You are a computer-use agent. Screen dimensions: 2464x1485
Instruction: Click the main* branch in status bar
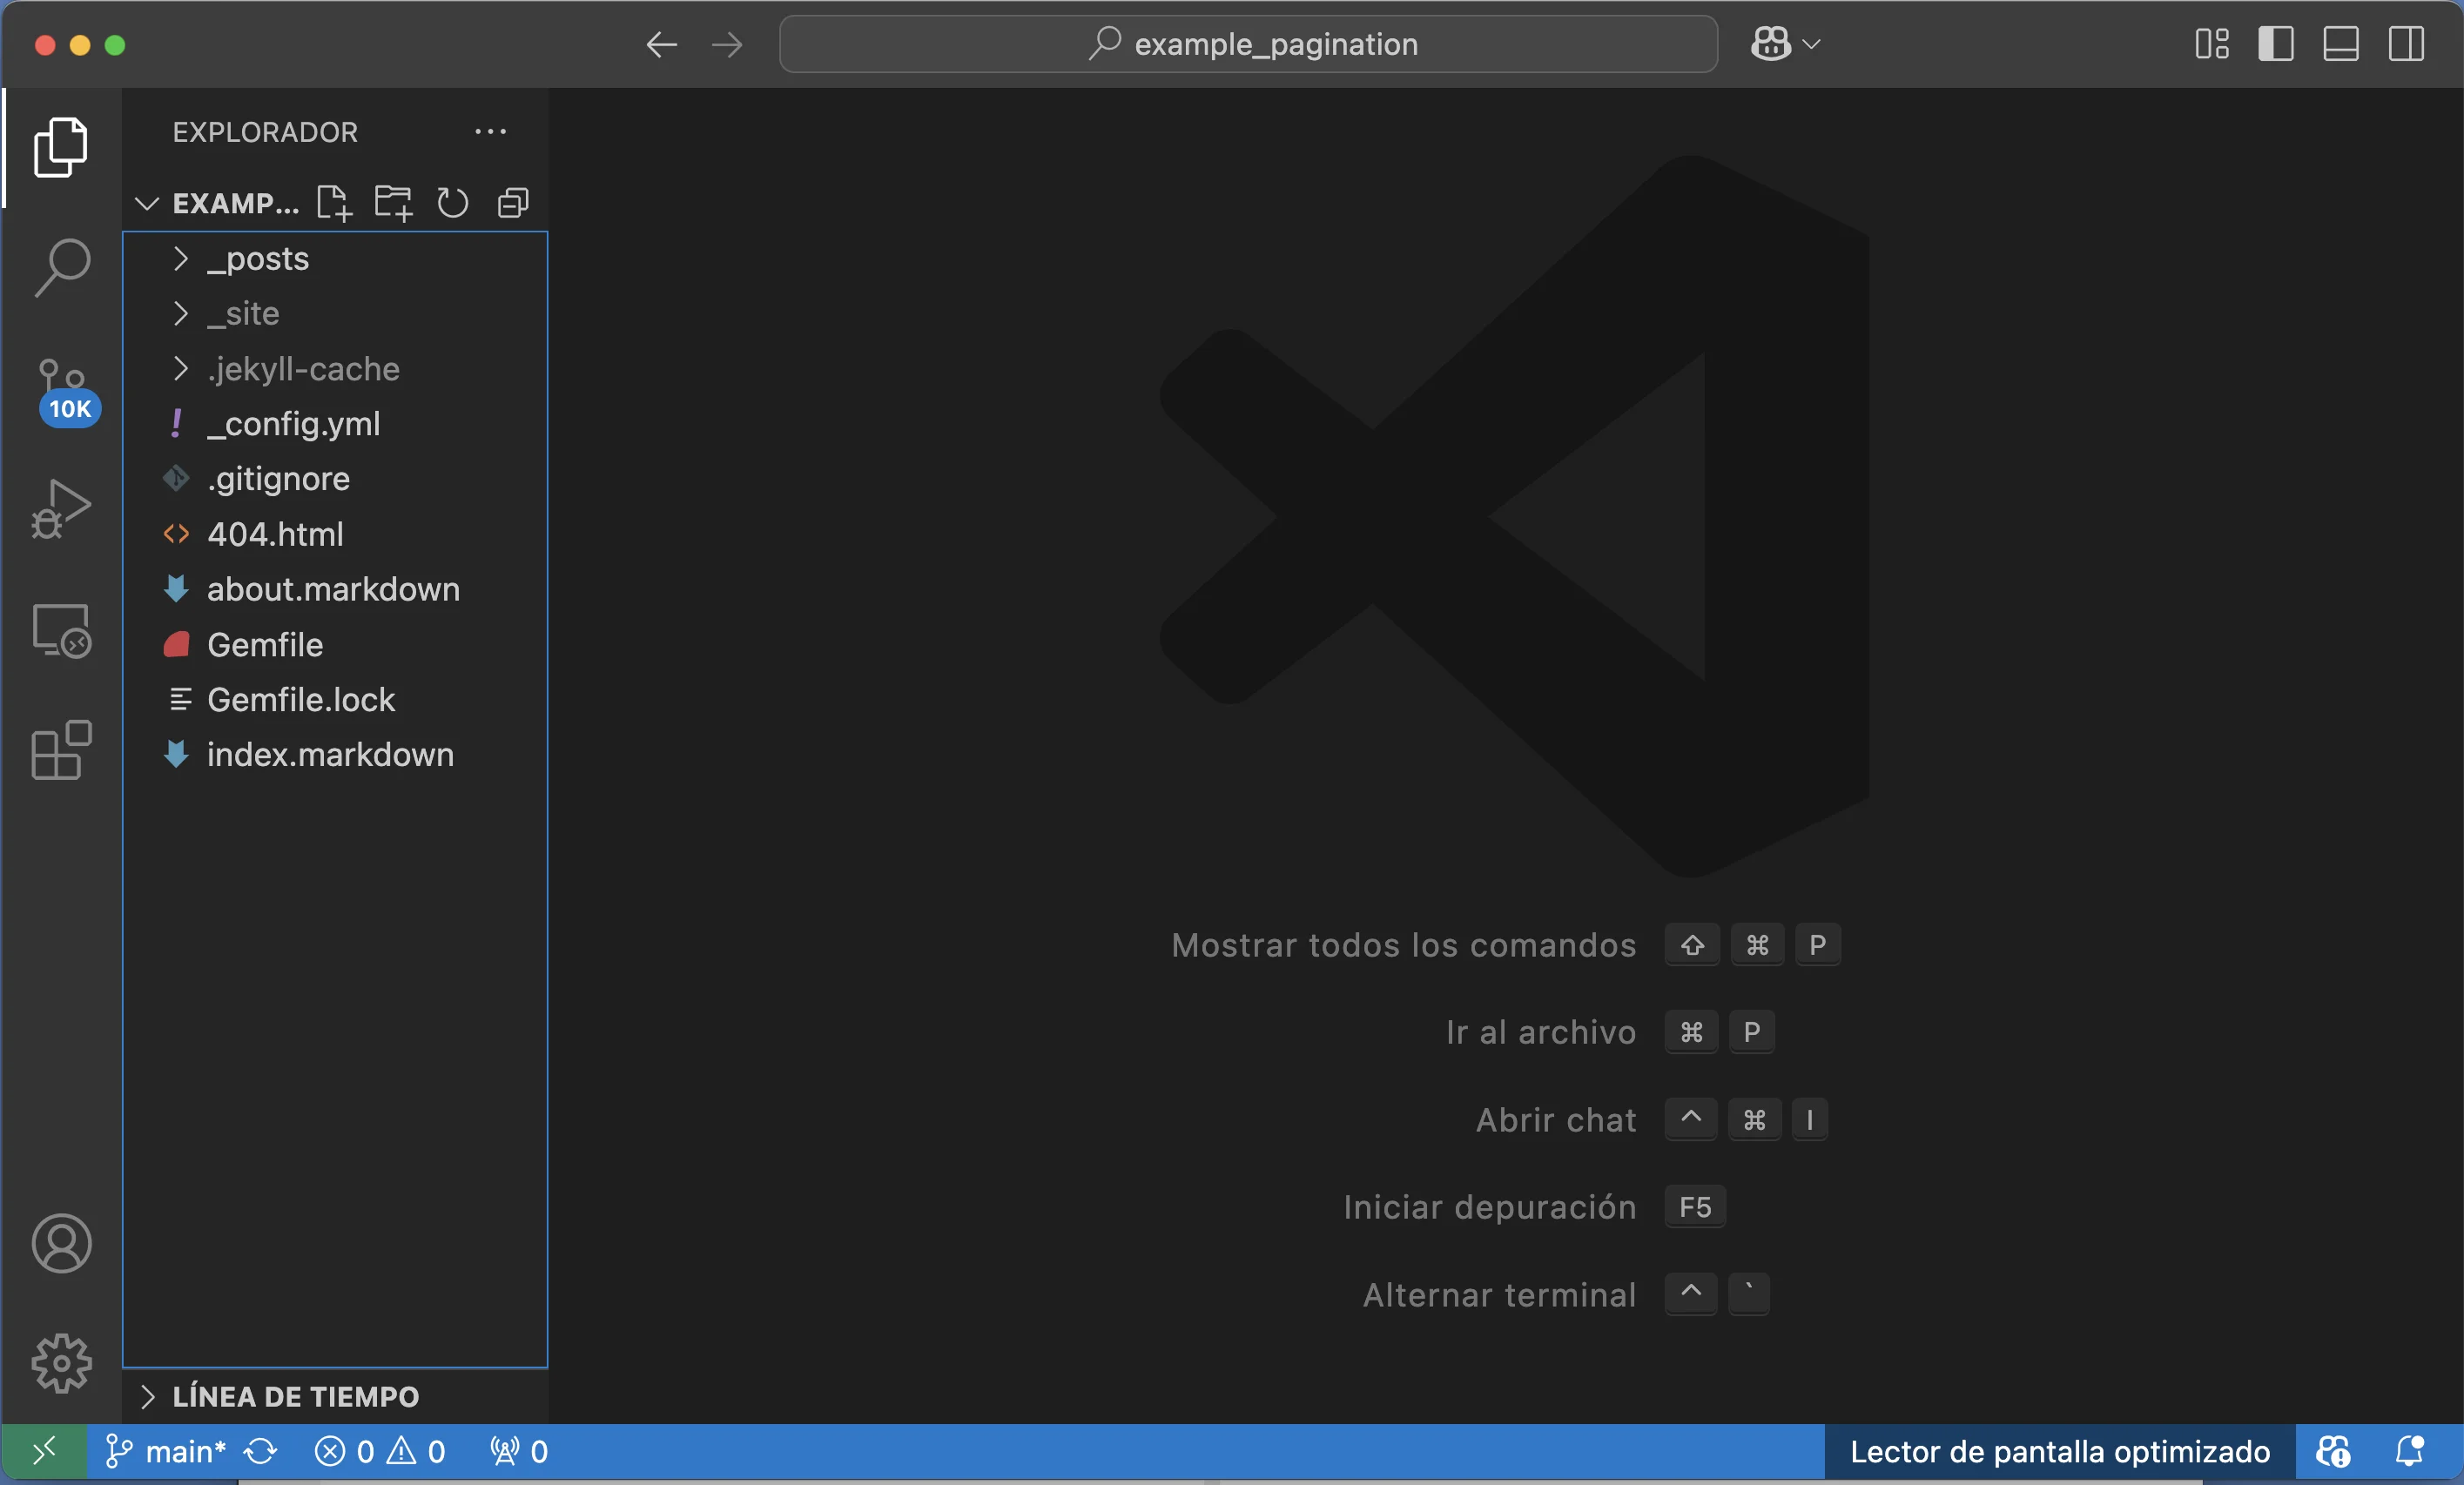pos(166,1451)
